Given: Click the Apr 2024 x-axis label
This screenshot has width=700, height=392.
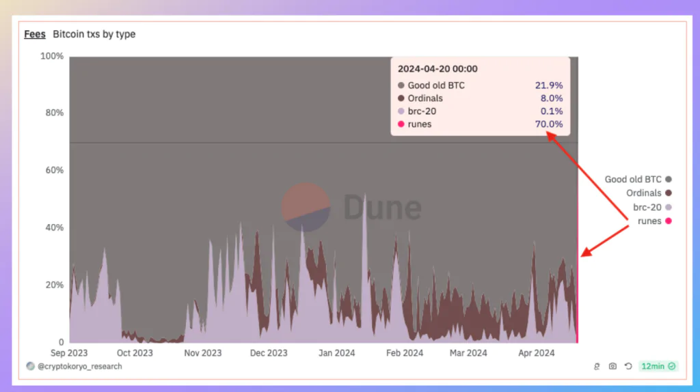Looking at the screenshot, I should (x=536, y=353).
